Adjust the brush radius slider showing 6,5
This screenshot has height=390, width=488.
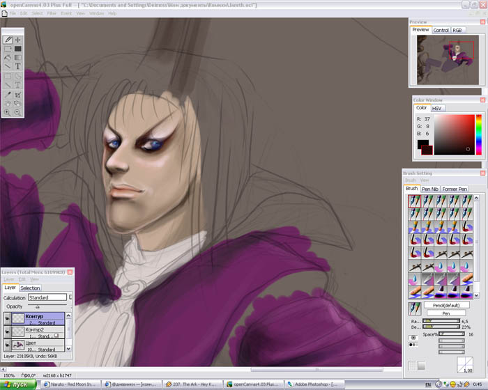coord(441,320)
